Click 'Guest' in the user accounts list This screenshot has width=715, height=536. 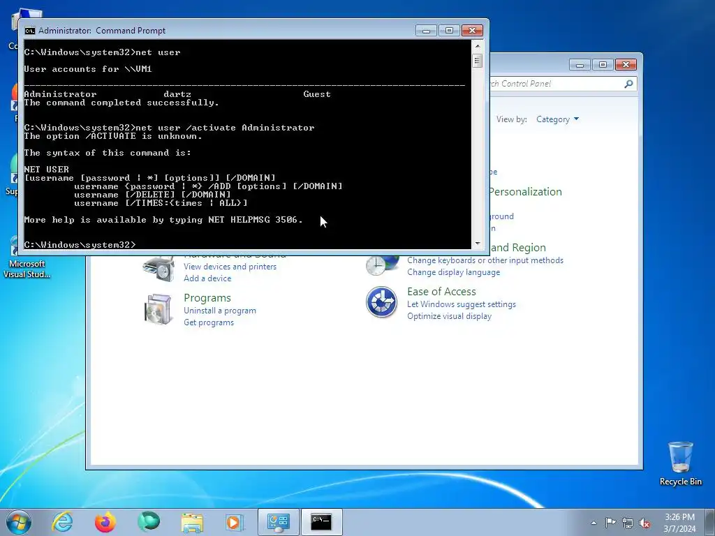(x=317, y=94)
